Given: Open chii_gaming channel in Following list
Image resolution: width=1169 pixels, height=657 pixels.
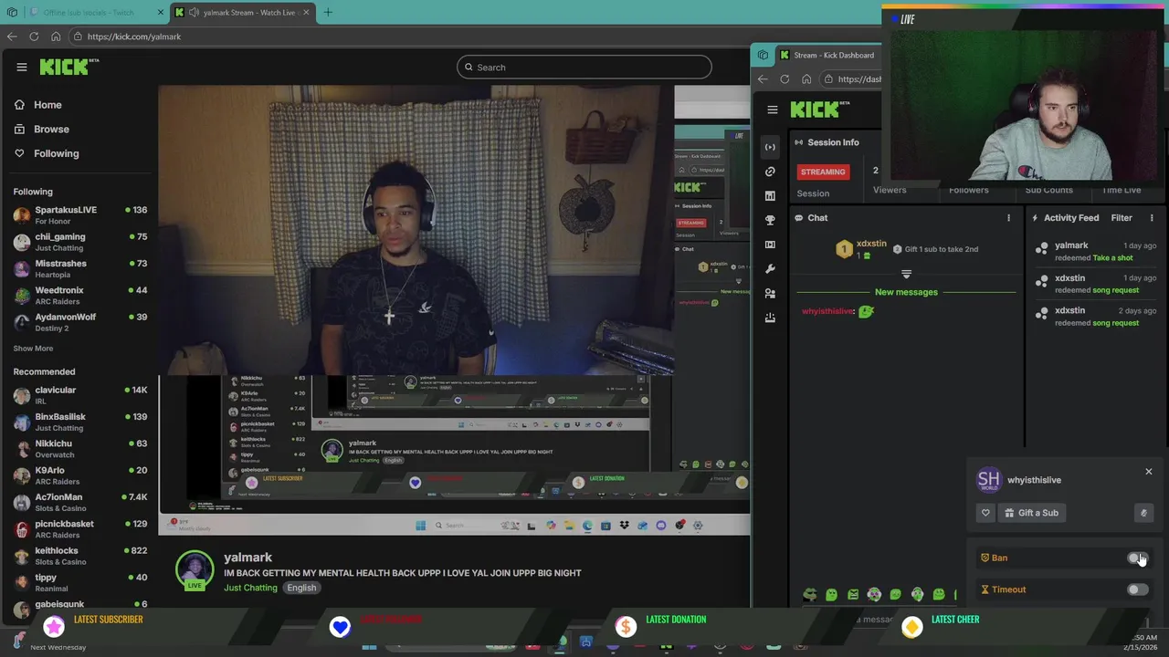Looking at the screenshot, I should click(80, 242).
